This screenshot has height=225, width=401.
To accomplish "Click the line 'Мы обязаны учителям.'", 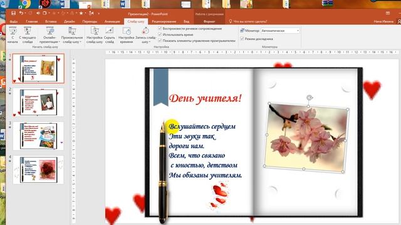I will pos(205,175).
